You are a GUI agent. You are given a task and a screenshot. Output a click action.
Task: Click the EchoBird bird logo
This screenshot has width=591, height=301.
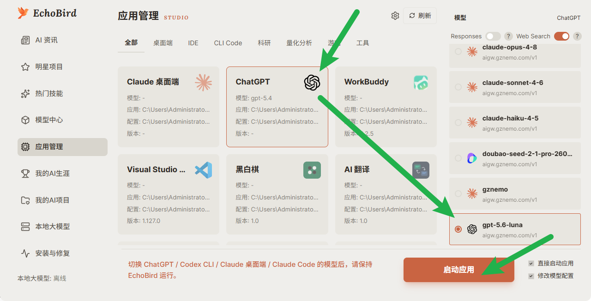(x=23, y=13)
